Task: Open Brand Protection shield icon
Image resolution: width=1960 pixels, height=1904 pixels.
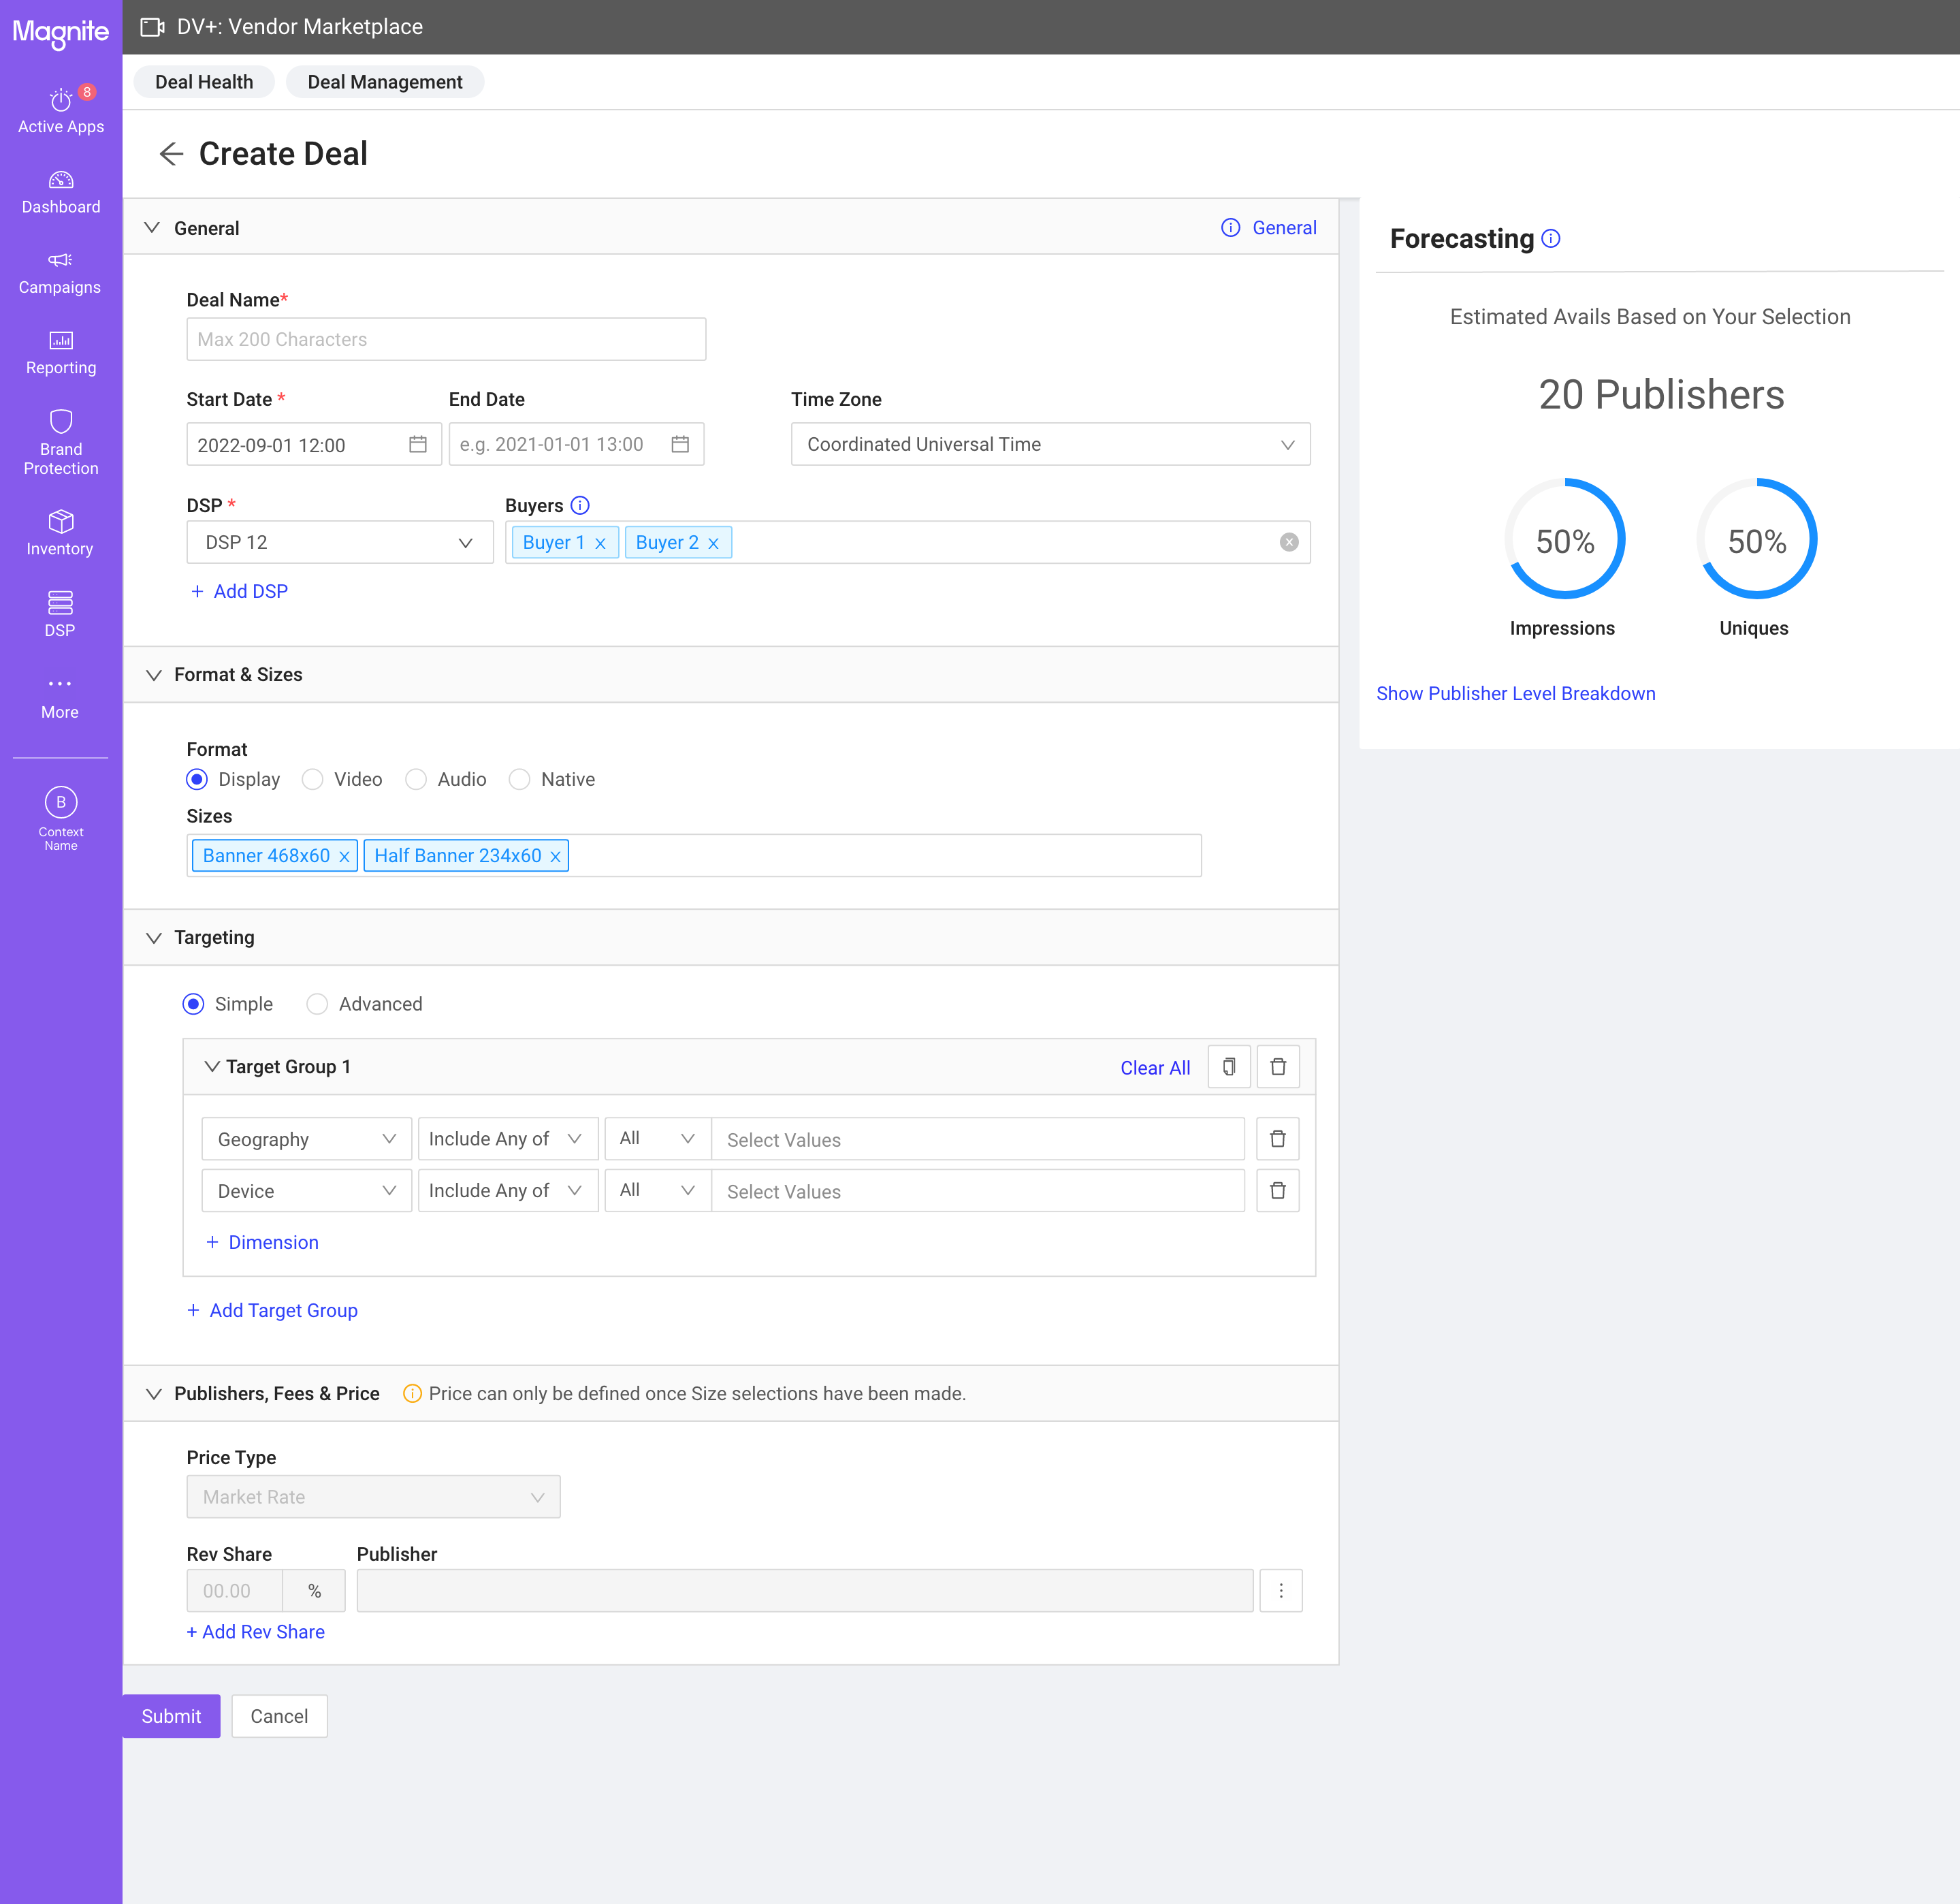Action: tap(61, 422)
